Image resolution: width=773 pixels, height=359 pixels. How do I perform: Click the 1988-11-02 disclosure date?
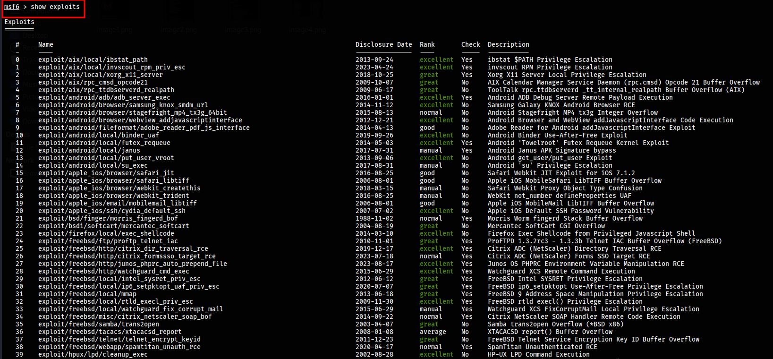point(374,218)
